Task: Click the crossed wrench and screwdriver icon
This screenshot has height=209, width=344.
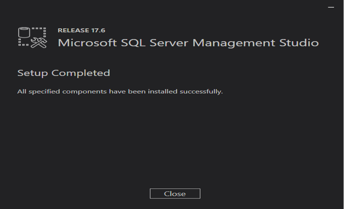Action: [x=39, y=42]
